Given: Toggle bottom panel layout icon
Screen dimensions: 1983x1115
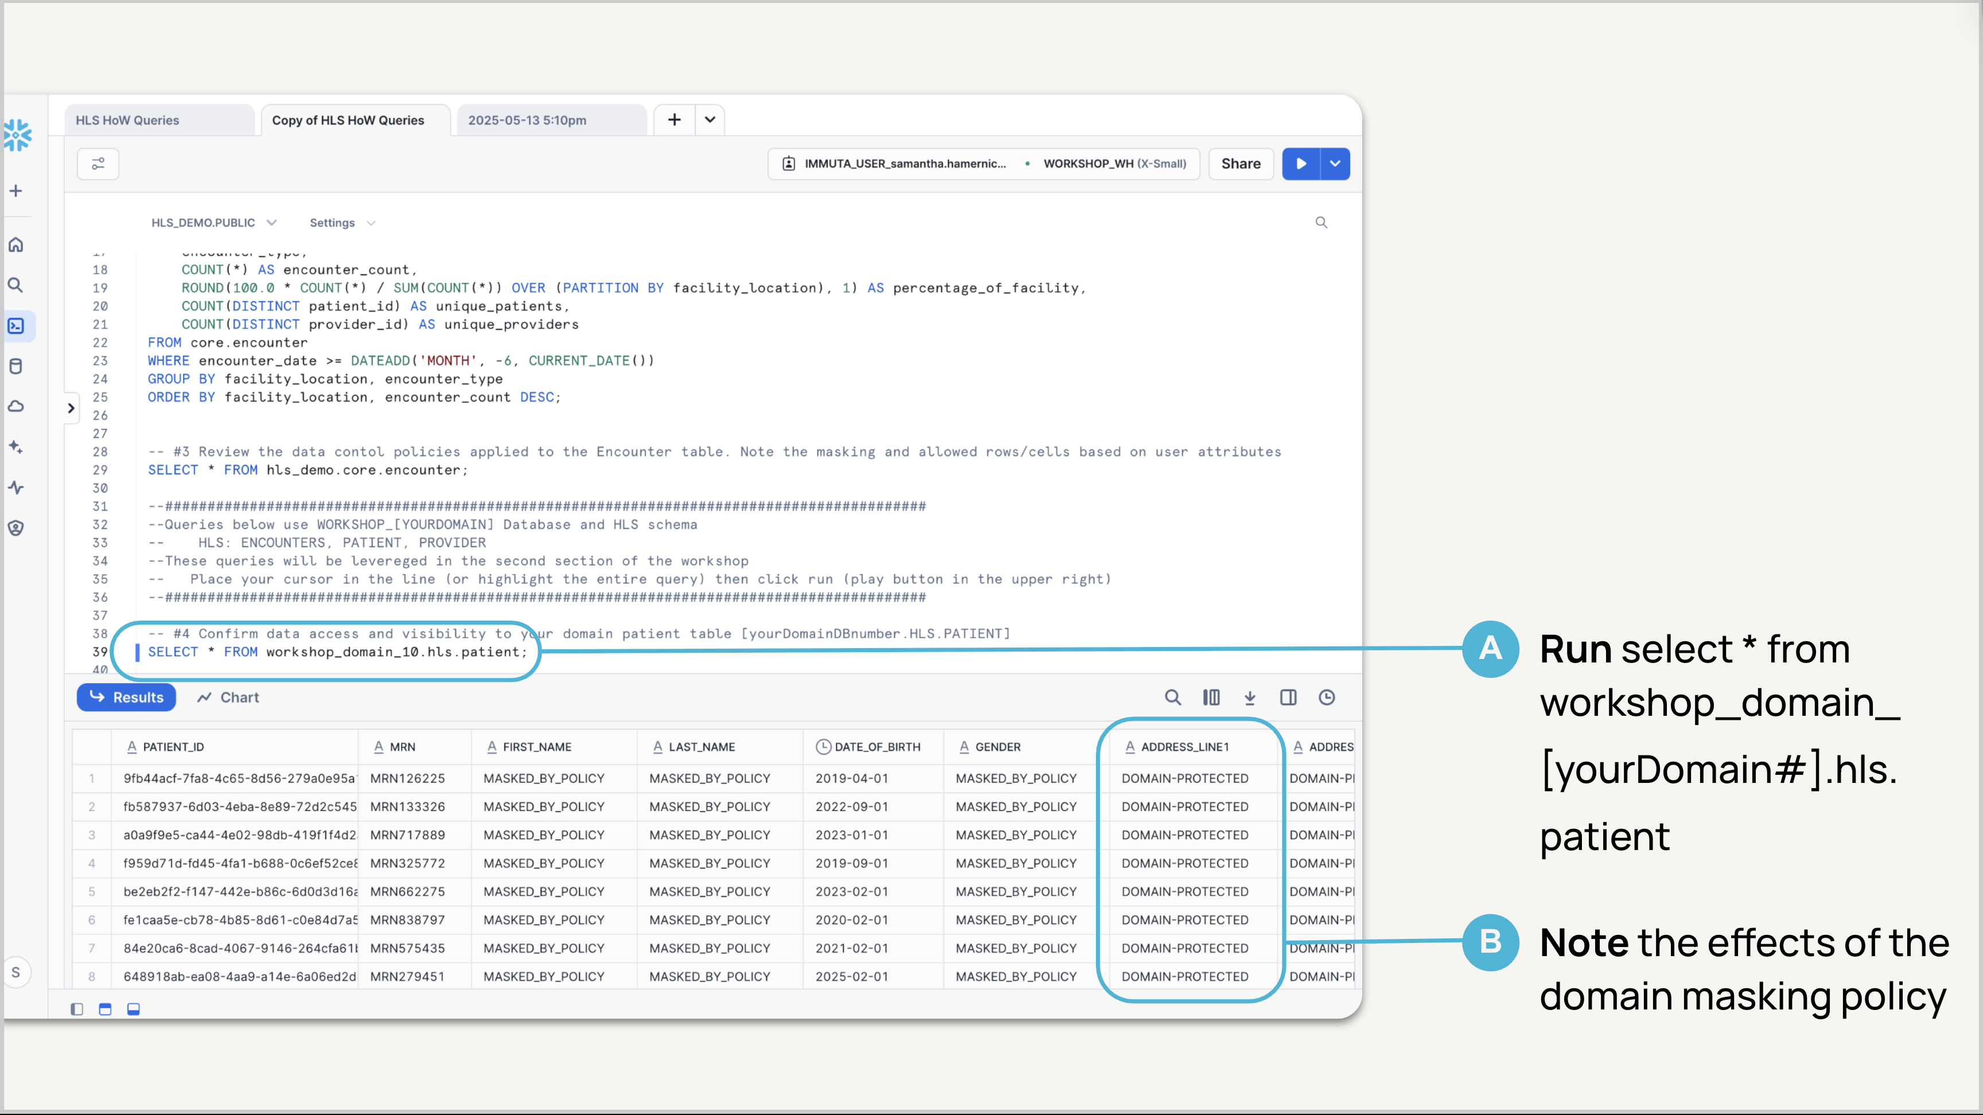Looking at the screenshot, I should tap(133, 1009).
